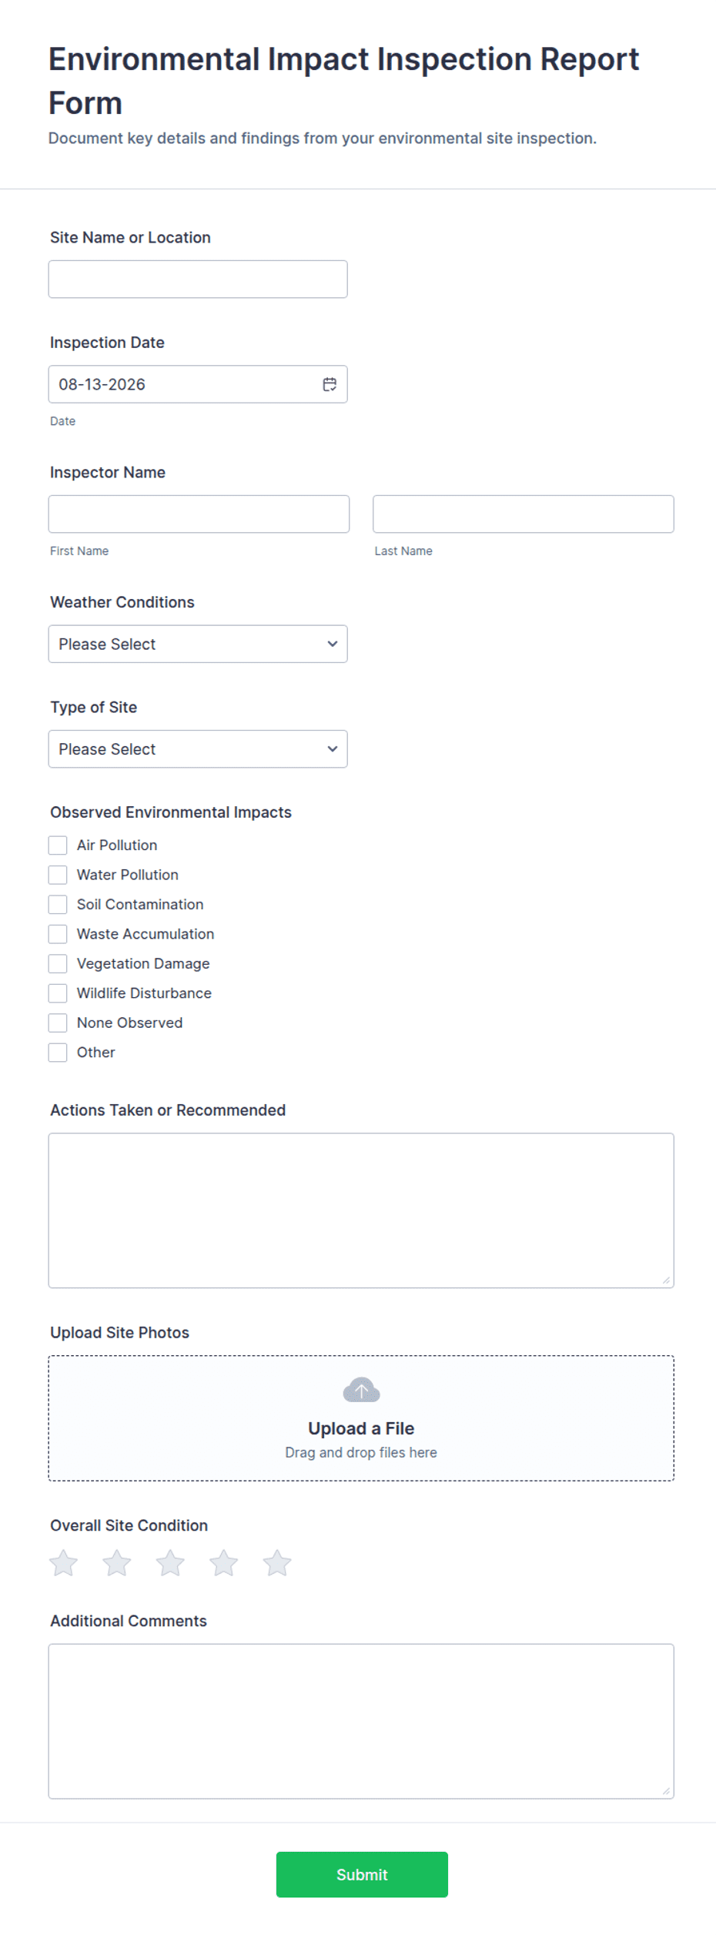Screen dimensions: 716x1935
Task: Select the None Observed checkbox
Action: [x=58, y=1023]
